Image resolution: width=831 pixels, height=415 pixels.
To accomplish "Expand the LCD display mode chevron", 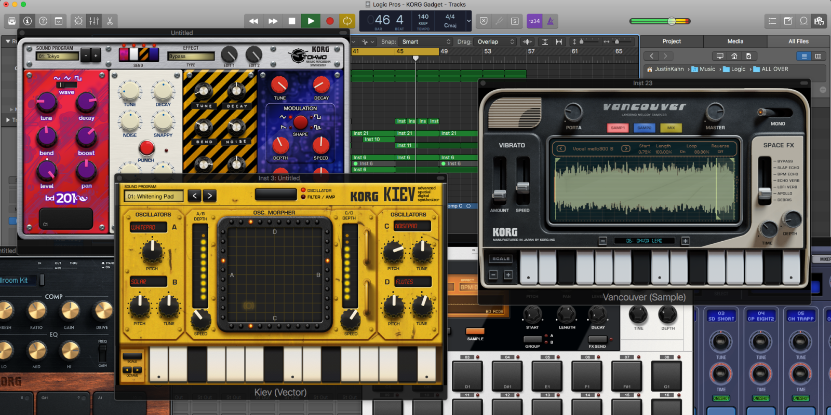I will 468,21.
